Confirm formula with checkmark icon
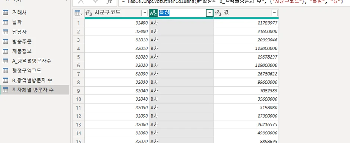 click(96, 2)
